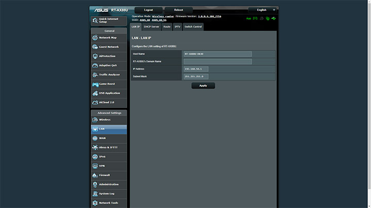Click the ASUS router App status icon

click(248, 18)
